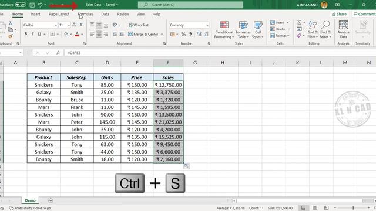Open the Cell Styles gallery

tap(258, 30)
